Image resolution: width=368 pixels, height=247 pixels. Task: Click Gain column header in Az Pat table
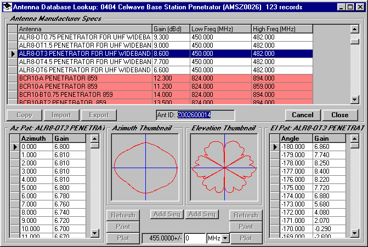tap(70, 139)
